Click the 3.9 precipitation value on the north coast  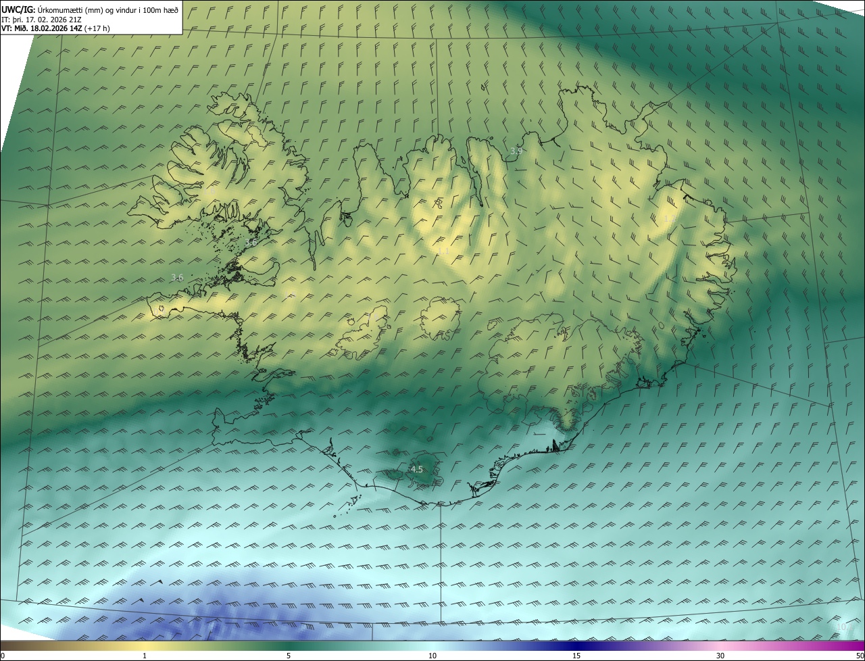tap(516, 151)
